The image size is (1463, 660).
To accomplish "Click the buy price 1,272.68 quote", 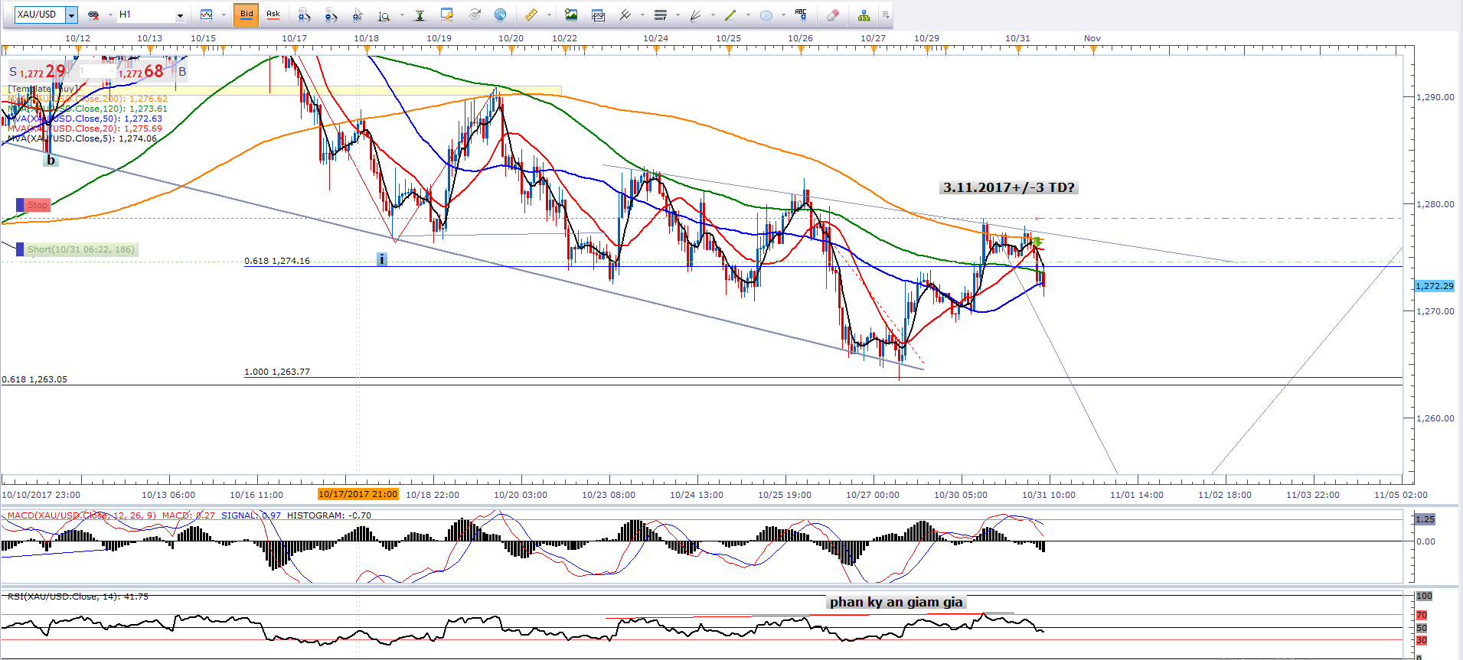I will point(142,72).
